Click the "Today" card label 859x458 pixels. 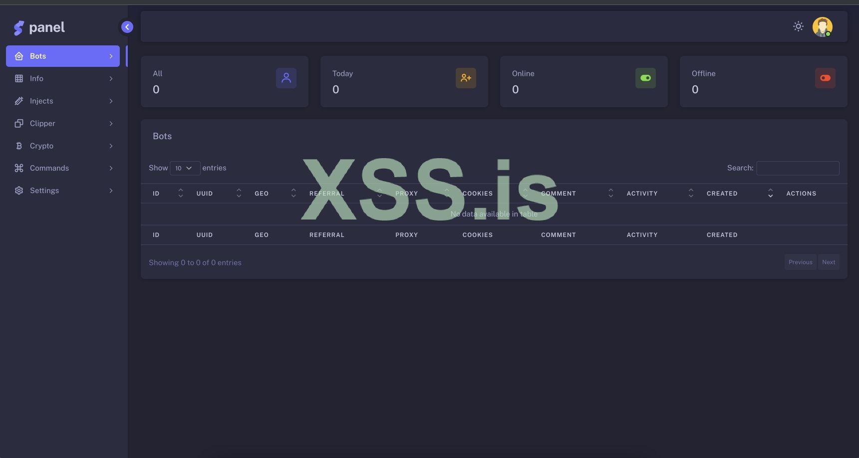tap(342, 73)
